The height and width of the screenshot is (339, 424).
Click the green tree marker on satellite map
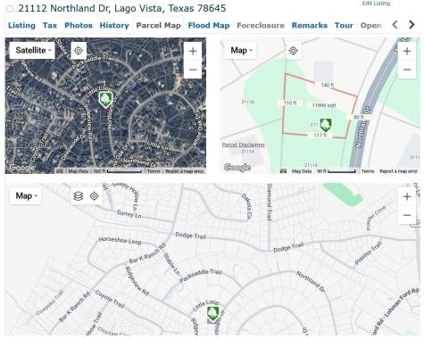click(x=105, y=100)
